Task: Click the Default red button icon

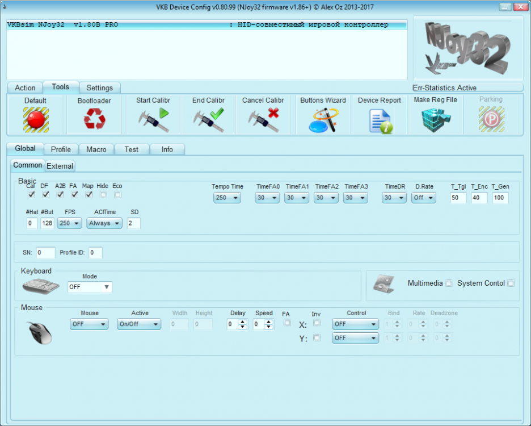Action: [x=36, y=120]
